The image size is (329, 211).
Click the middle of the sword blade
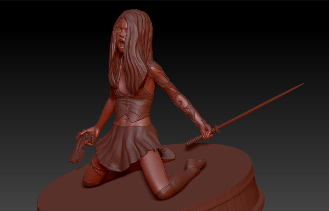259,108
